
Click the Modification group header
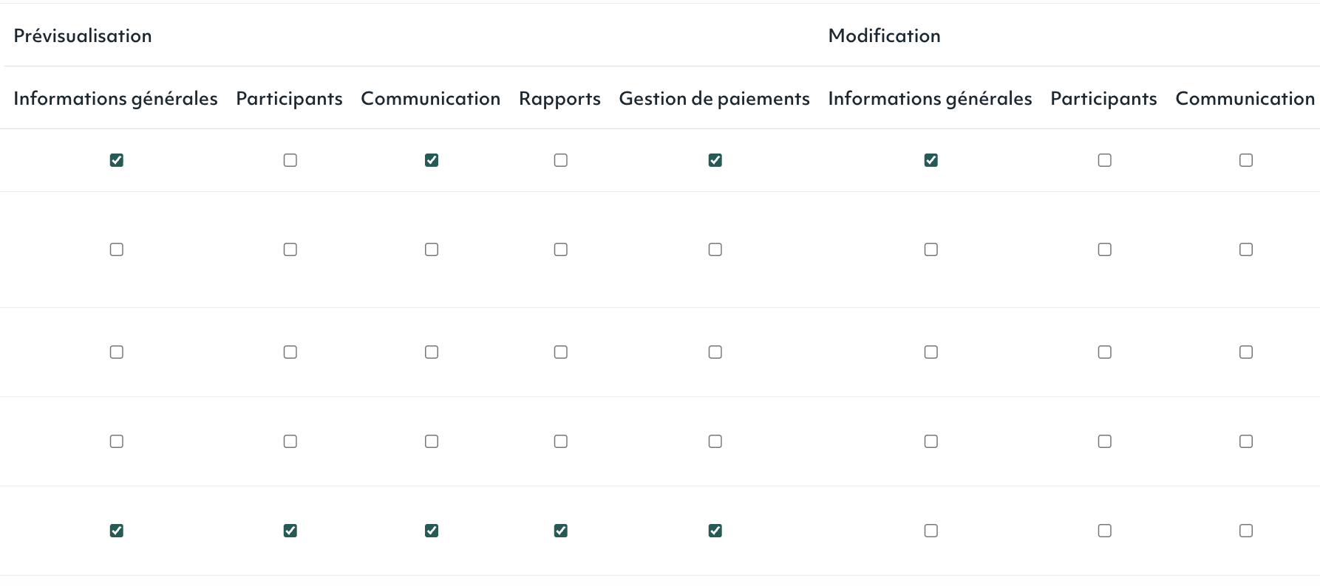click(x=884, y=35)
